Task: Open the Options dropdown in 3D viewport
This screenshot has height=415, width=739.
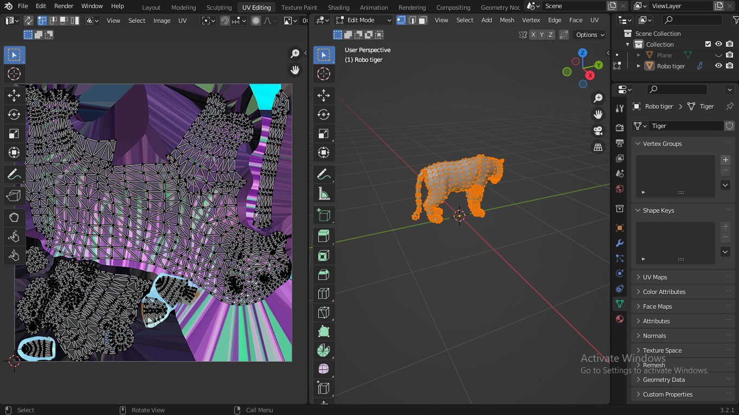Action: point(590,35)
